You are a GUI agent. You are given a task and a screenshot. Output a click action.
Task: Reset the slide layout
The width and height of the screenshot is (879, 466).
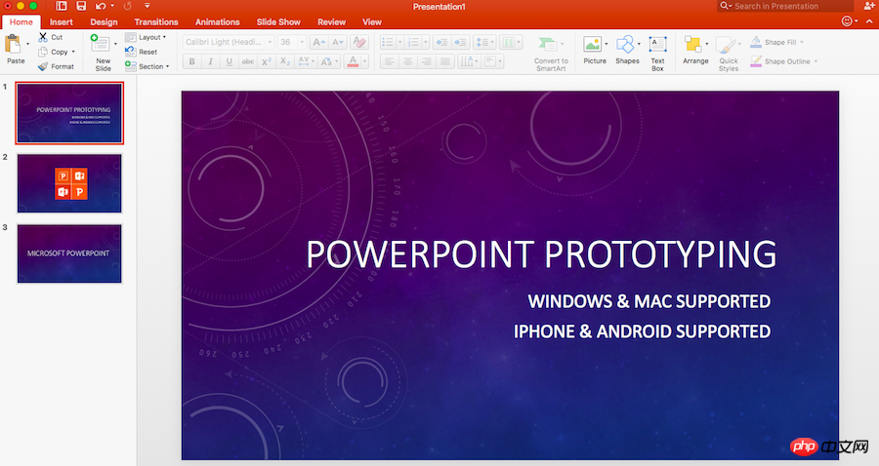pyautogui.click(x=142, y=52)
